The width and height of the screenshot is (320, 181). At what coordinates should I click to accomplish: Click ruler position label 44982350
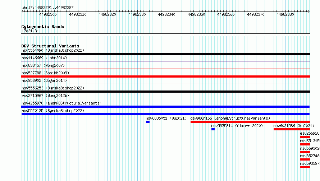click(197, 14)
